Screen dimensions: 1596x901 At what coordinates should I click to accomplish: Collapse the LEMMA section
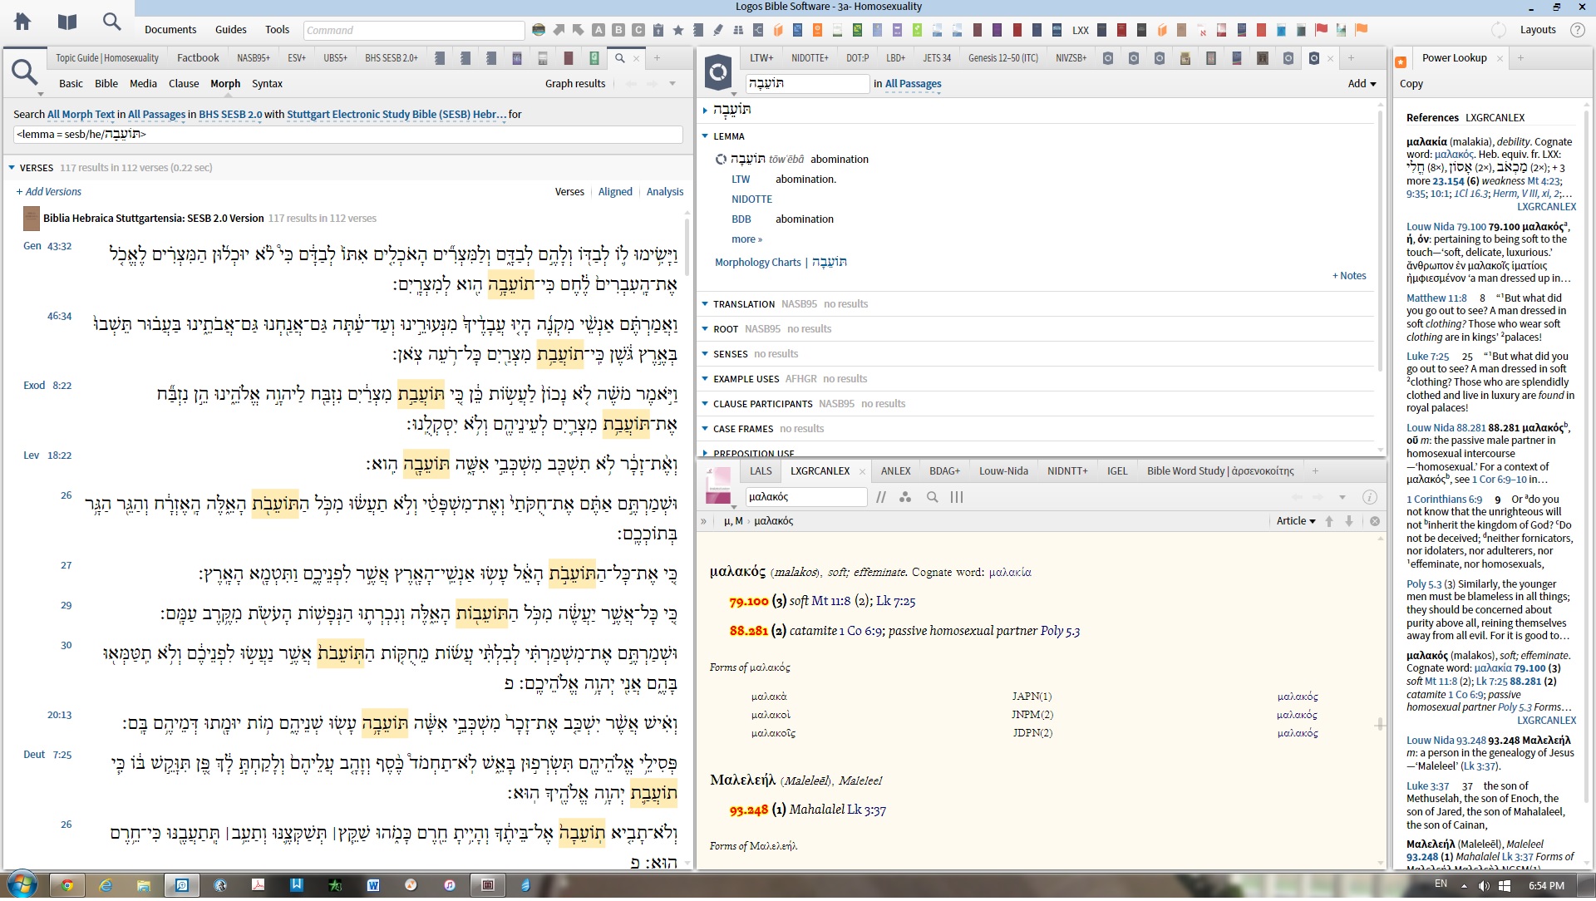click(x=705, y=136)
